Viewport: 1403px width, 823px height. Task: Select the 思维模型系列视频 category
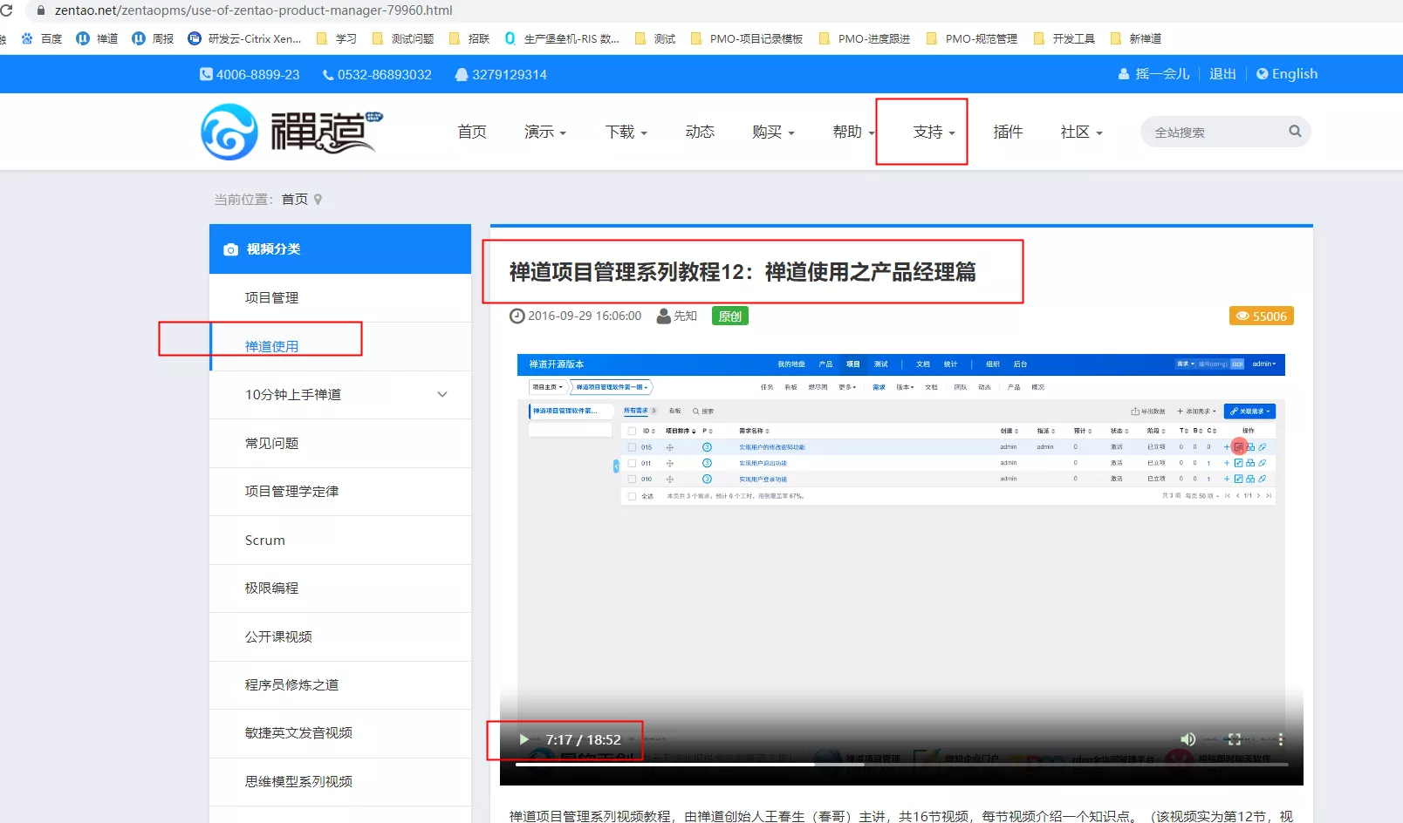pos(340,782)
